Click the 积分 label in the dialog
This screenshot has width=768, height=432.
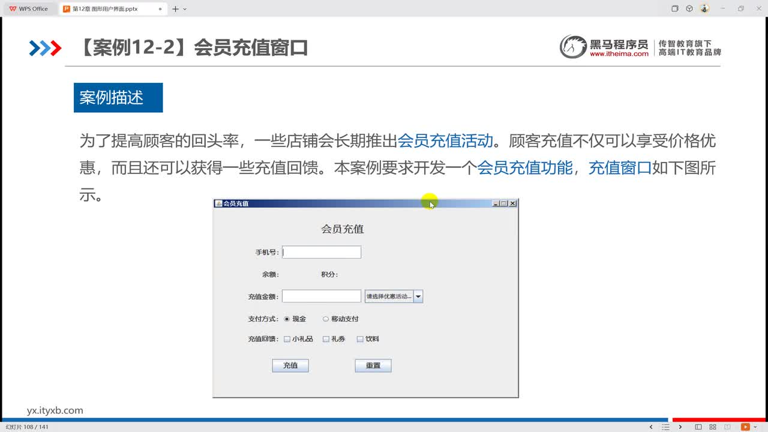329,275
